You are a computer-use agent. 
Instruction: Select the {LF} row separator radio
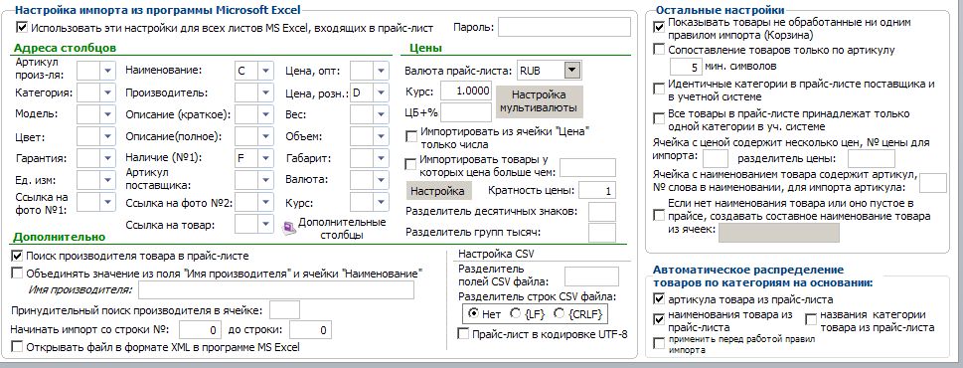(516, 314)
